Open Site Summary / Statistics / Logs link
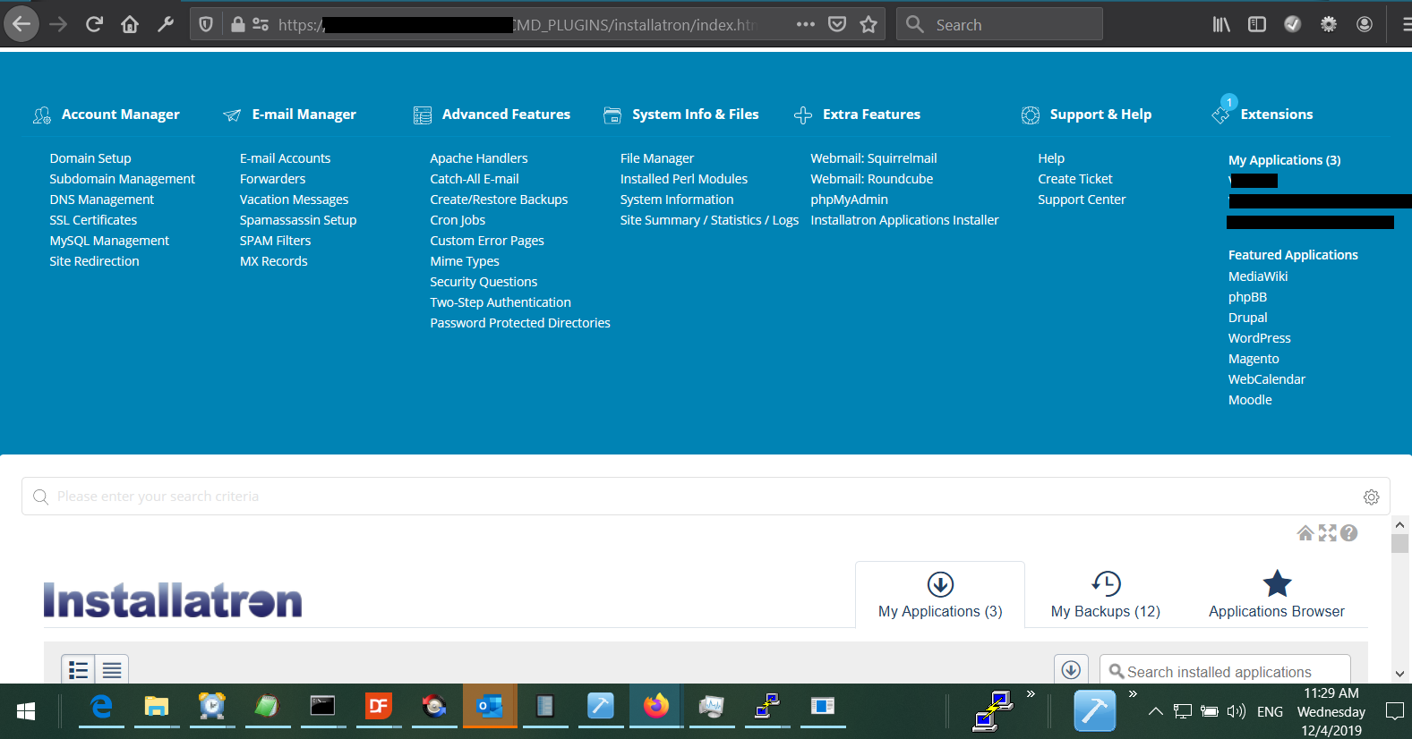The width and height of the screenshot is (1412, 739). click(709, 219)
